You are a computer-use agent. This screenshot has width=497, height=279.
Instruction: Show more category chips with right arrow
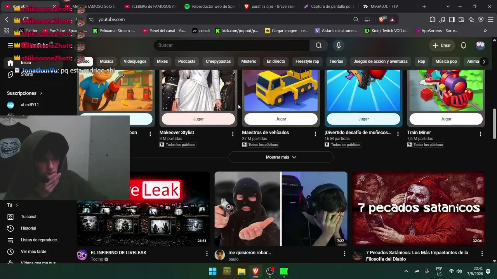[484, 61]
